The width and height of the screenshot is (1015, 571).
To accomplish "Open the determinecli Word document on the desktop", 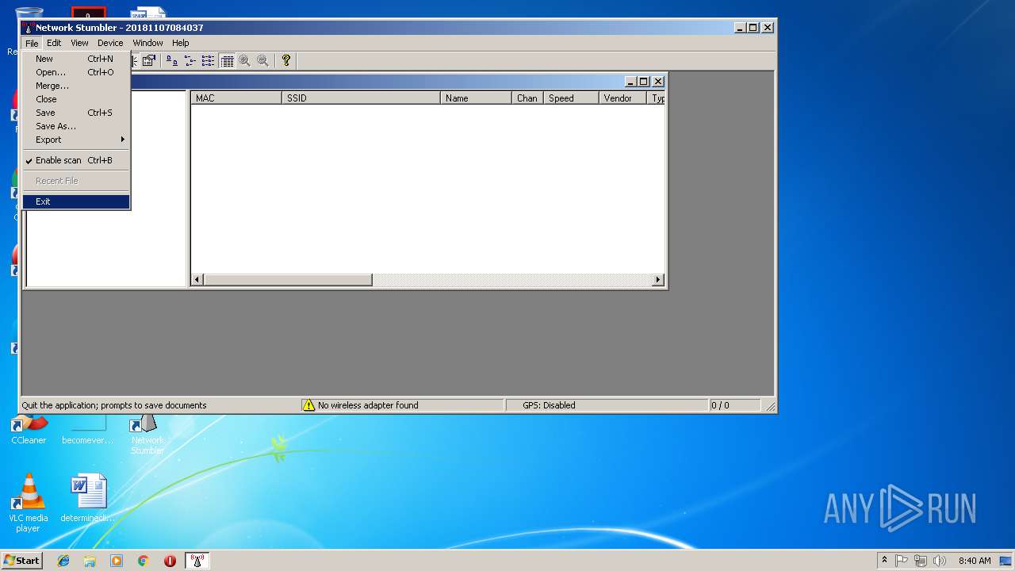I will [x=87, y=498].
